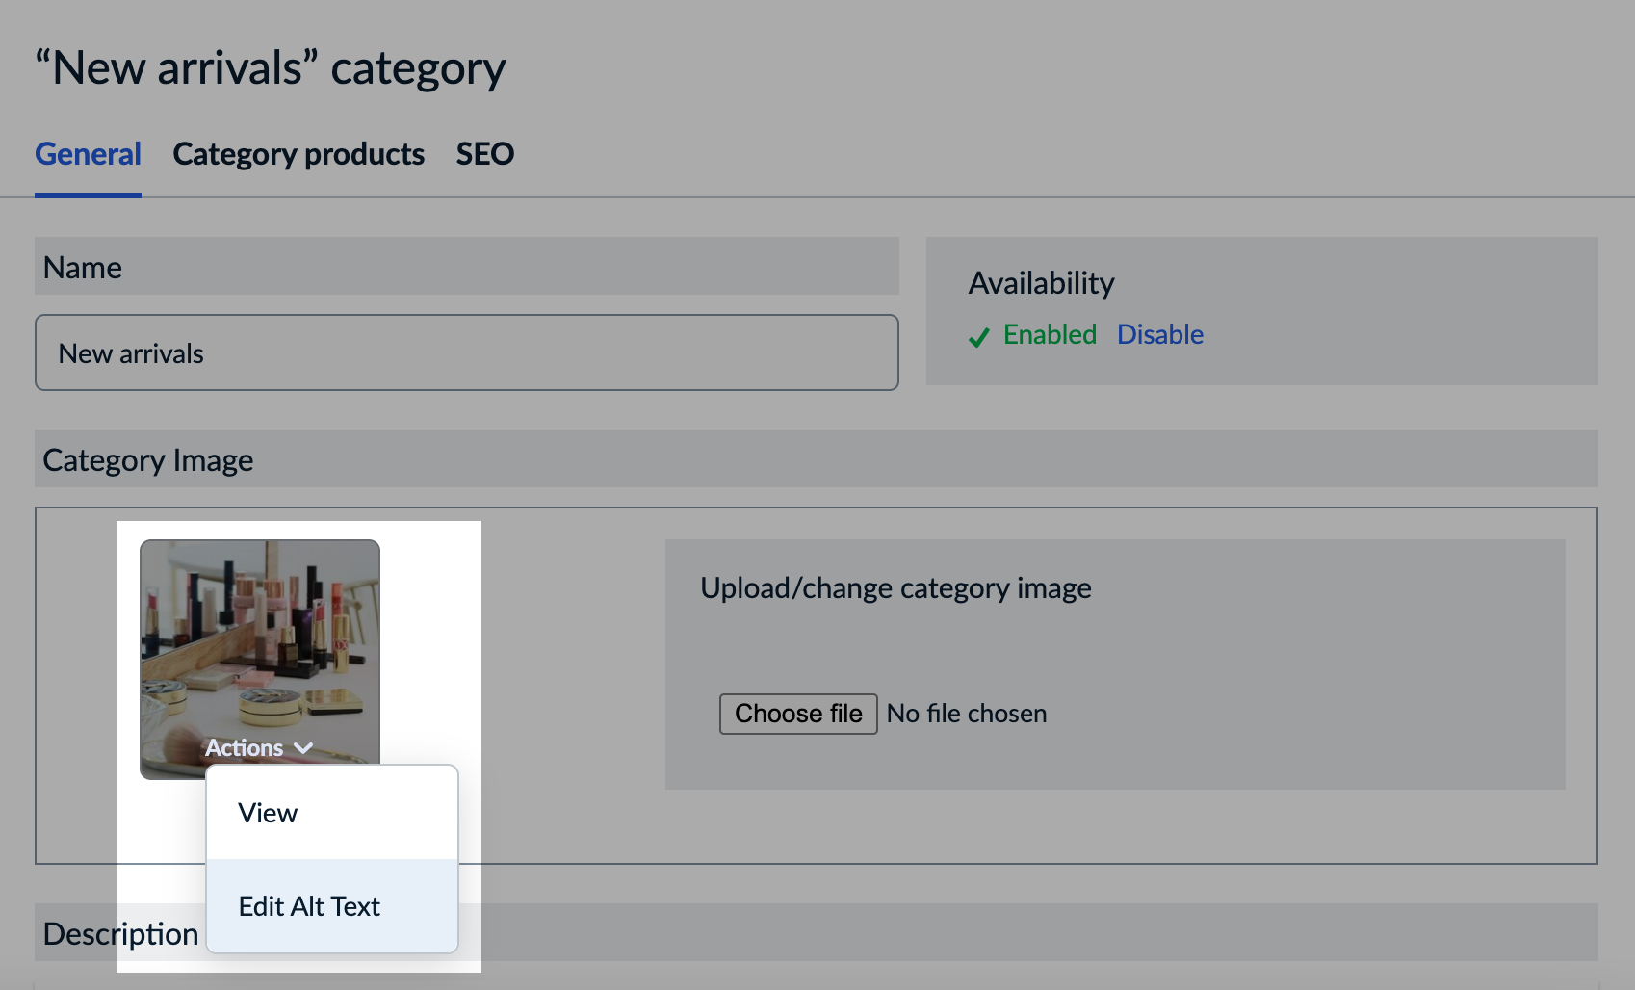Open the SEO tab
The height and width of the screenshot is (990, 1635).
[484, 154]
